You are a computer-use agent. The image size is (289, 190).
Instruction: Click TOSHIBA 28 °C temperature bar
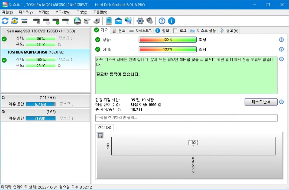coord(41,65)
